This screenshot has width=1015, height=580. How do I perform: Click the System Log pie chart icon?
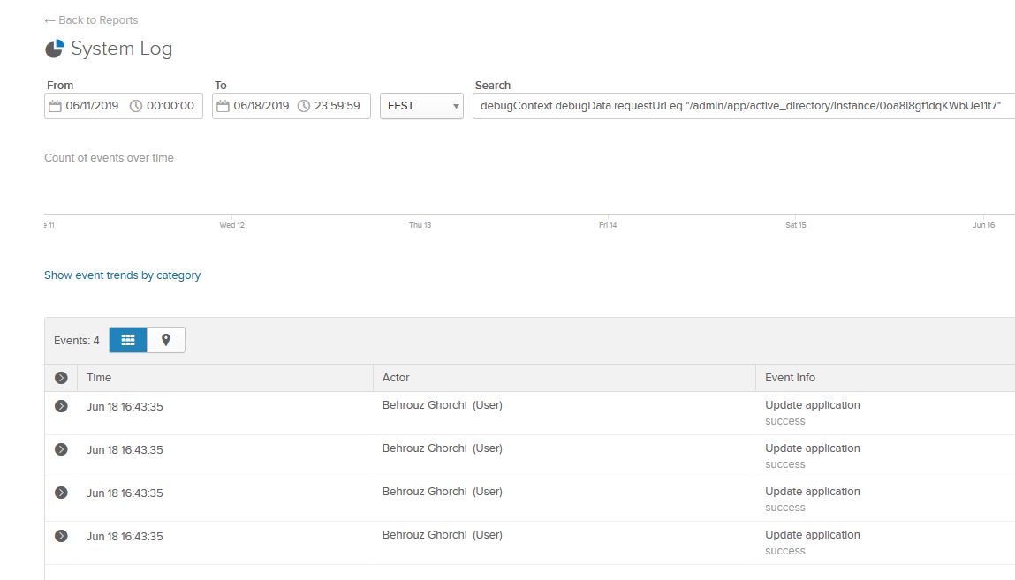click(x=55, y=49)
